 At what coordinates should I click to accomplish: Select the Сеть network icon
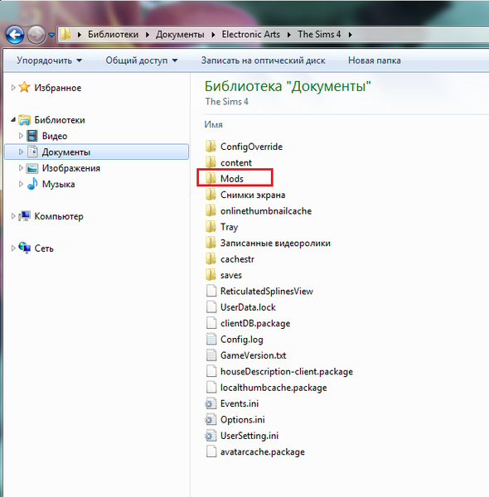pos(24,248)
